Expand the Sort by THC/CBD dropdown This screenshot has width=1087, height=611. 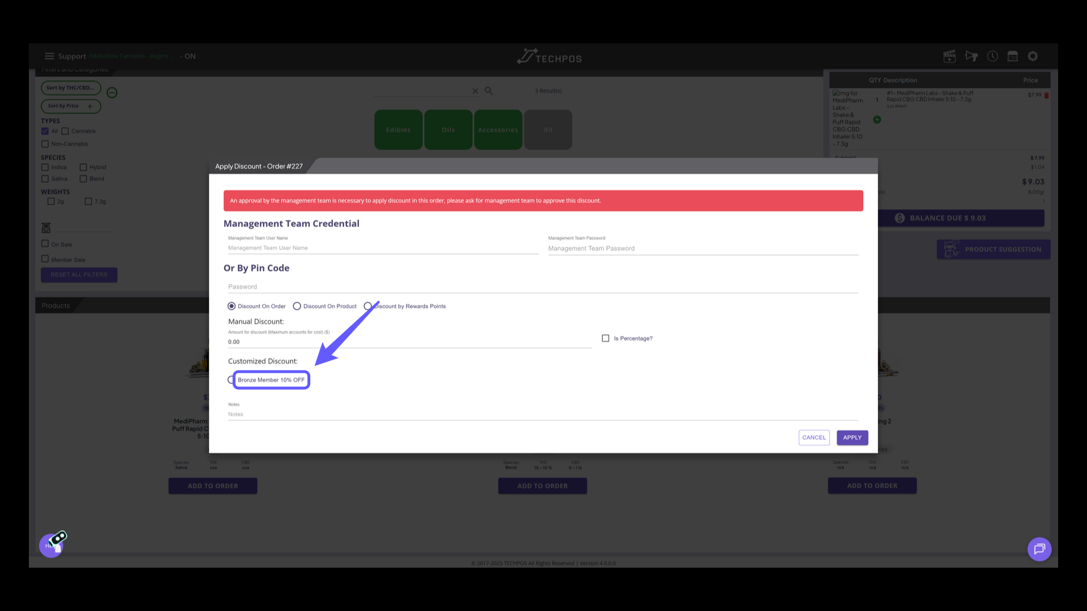[71, 88]
